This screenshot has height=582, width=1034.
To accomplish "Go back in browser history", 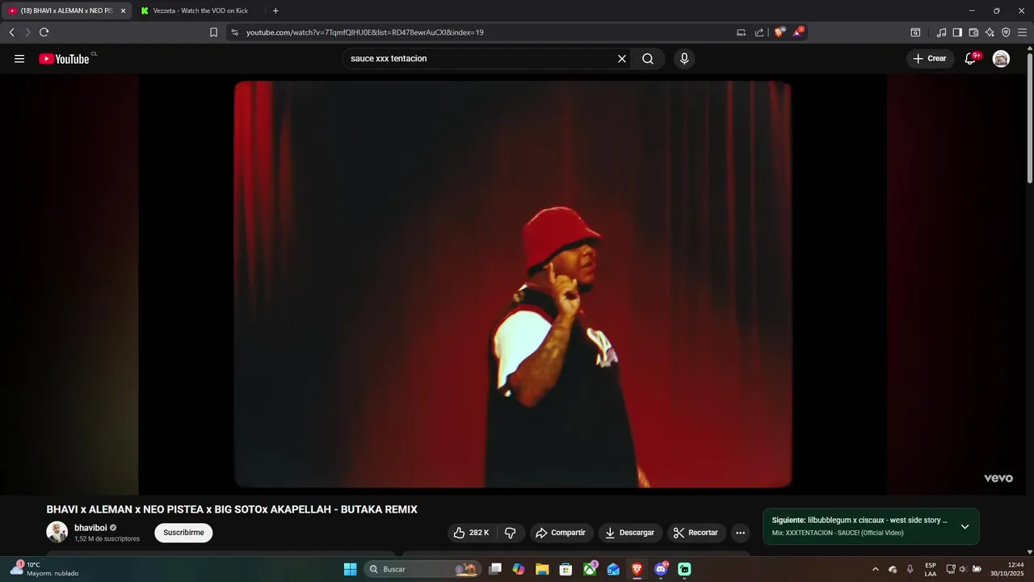I will click(11, 32).
